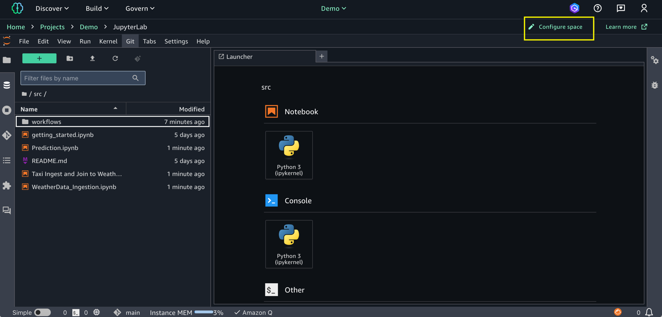Open the debugger bug icon in right sidebar
662x317 pixels.
pyautogui.click(x=655, y=85)
